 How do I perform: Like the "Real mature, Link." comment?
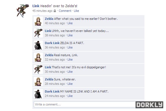[x=70, y=59]
